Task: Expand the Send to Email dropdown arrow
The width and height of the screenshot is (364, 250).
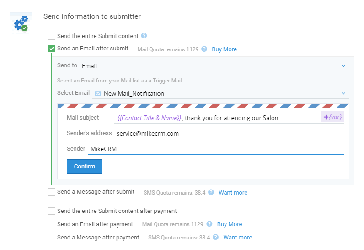Action: [343, 66]
